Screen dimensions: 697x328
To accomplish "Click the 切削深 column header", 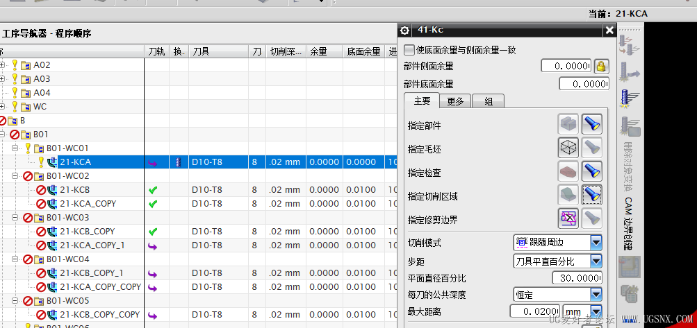I will [x=286, y=51].
